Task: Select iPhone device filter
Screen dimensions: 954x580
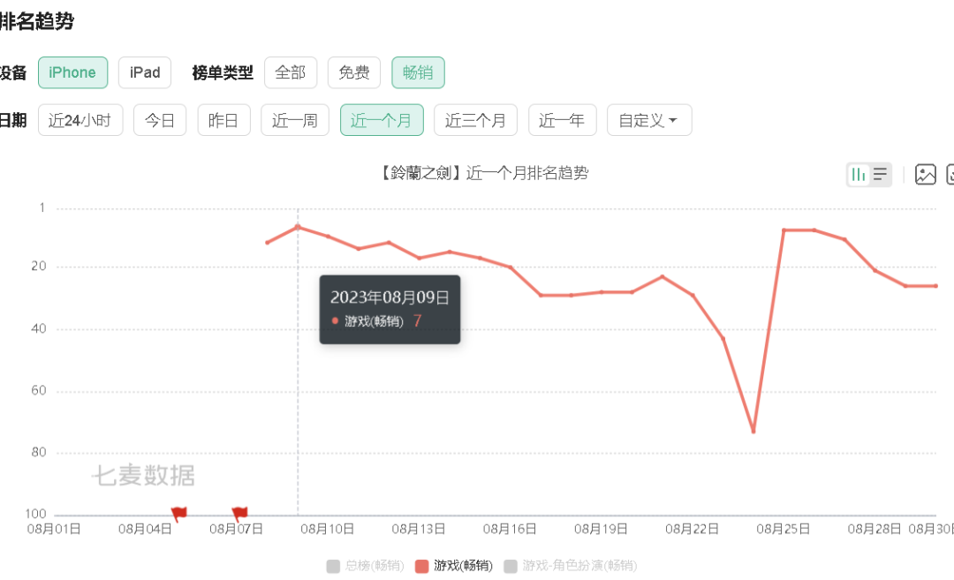Action: pyautogui.click(x=73, y=72)
